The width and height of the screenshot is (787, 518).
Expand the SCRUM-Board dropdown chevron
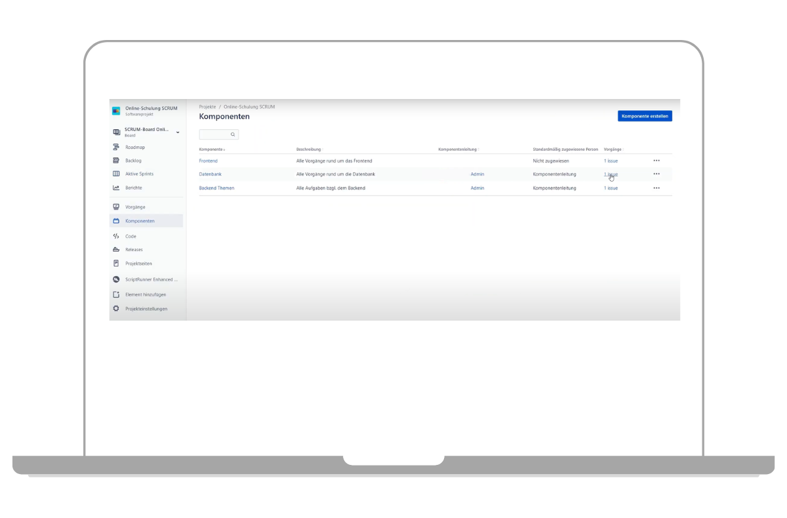178,132
